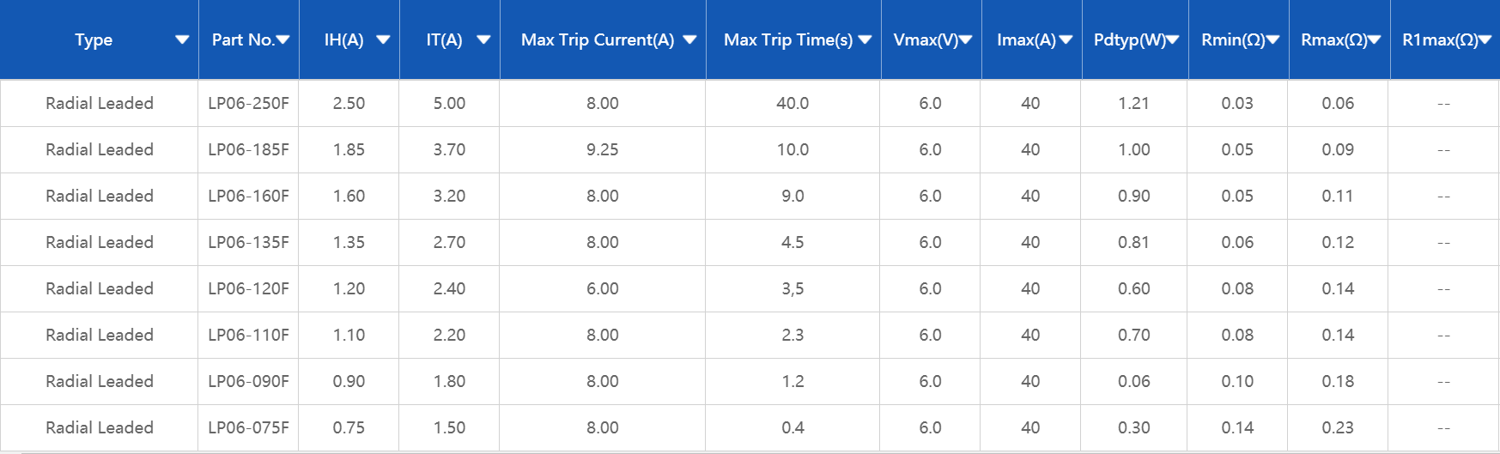Viewport: 1500px width, 454px height.
Task: Expand the Part No. filter arrow
Action: (x=282, y=39)
